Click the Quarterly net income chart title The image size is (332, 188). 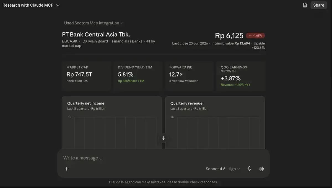point(86,103)
